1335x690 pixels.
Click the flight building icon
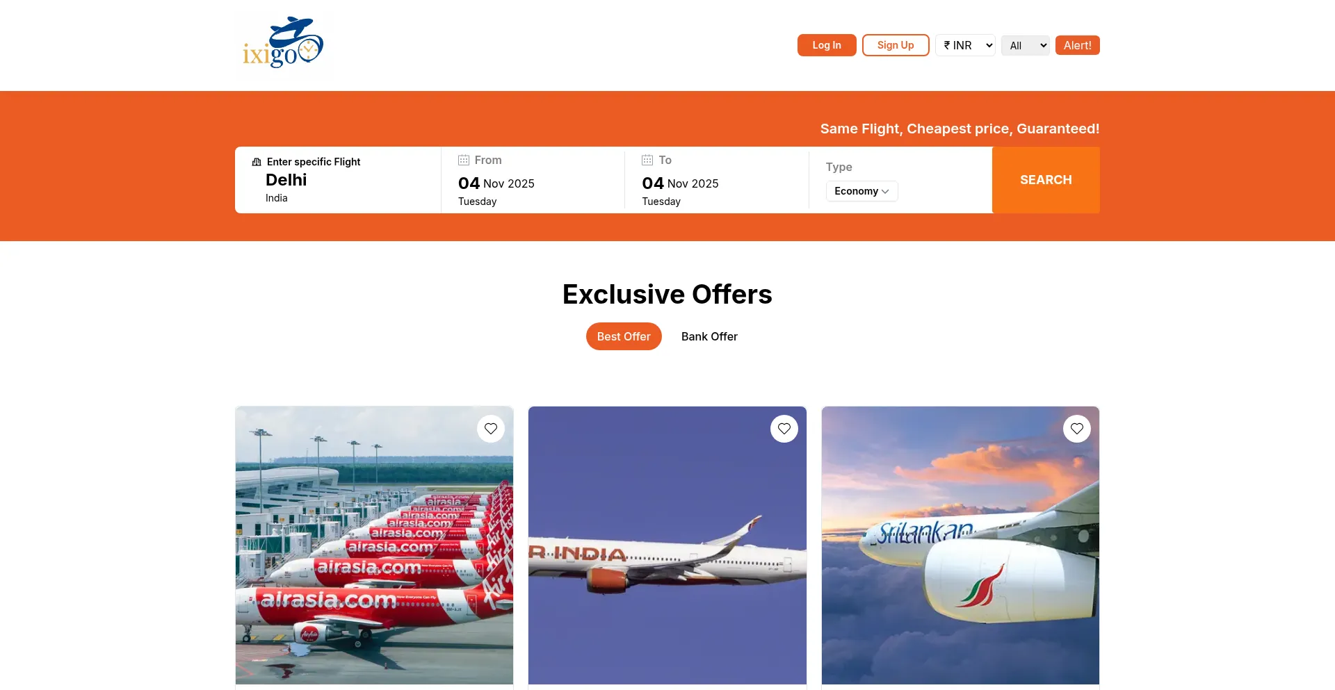pyautogui.click(x=257, y=162)
